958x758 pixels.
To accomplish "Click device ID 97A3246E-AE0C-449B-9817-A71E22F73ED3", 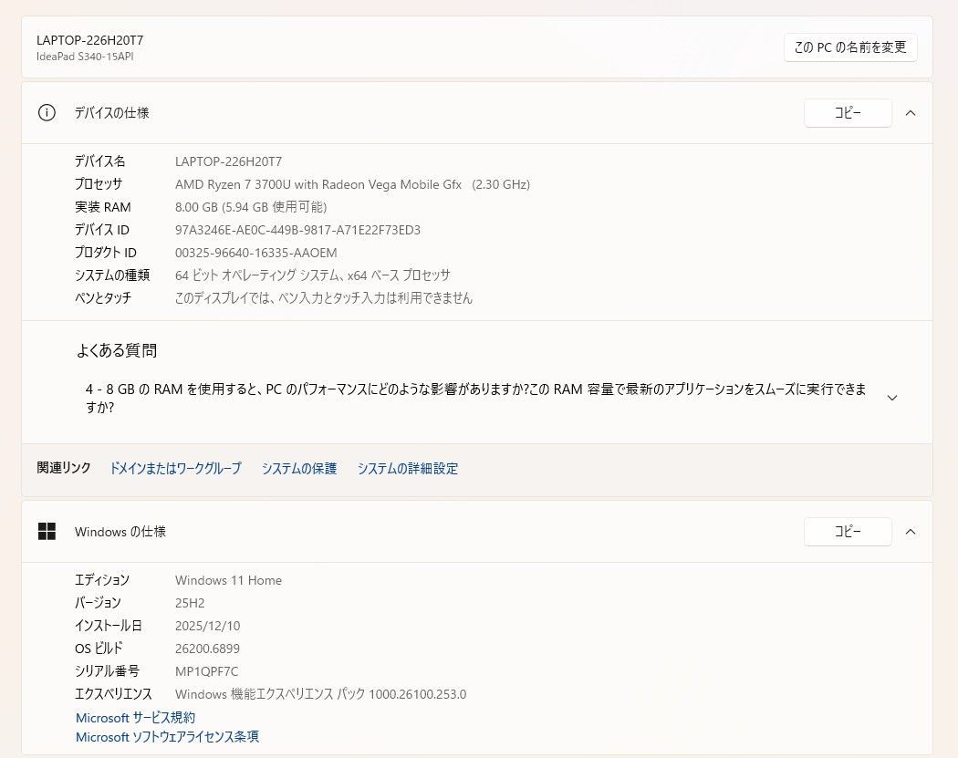I will [297, 230].
